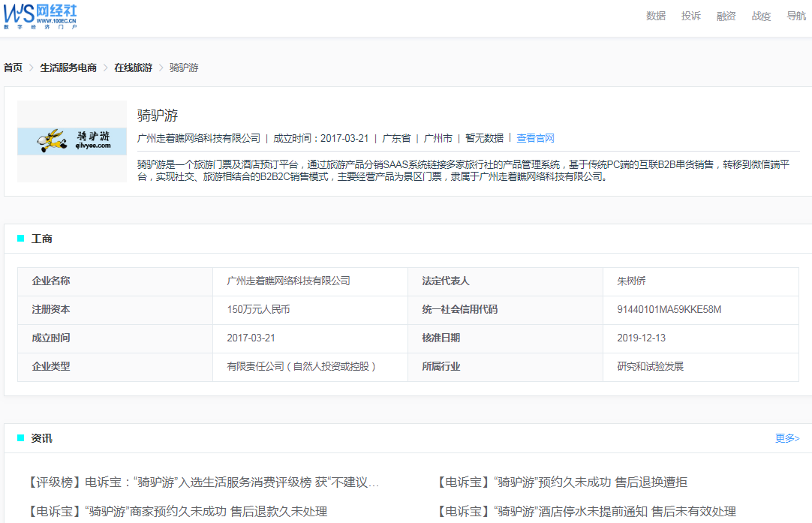Viewport: 812px width, 523px height.
Task: Open 生活服务电商 breadcrumb link
Action: click(x=68, y=68)
